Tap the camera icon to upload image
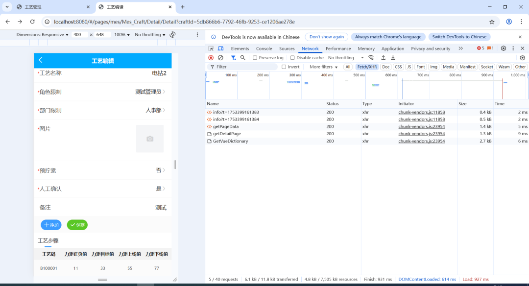 (x=150, y=139)
